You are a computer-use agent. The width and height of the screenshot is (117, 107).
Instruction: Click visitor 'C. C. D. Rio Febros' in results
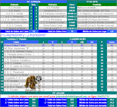(x=53, y=19)
